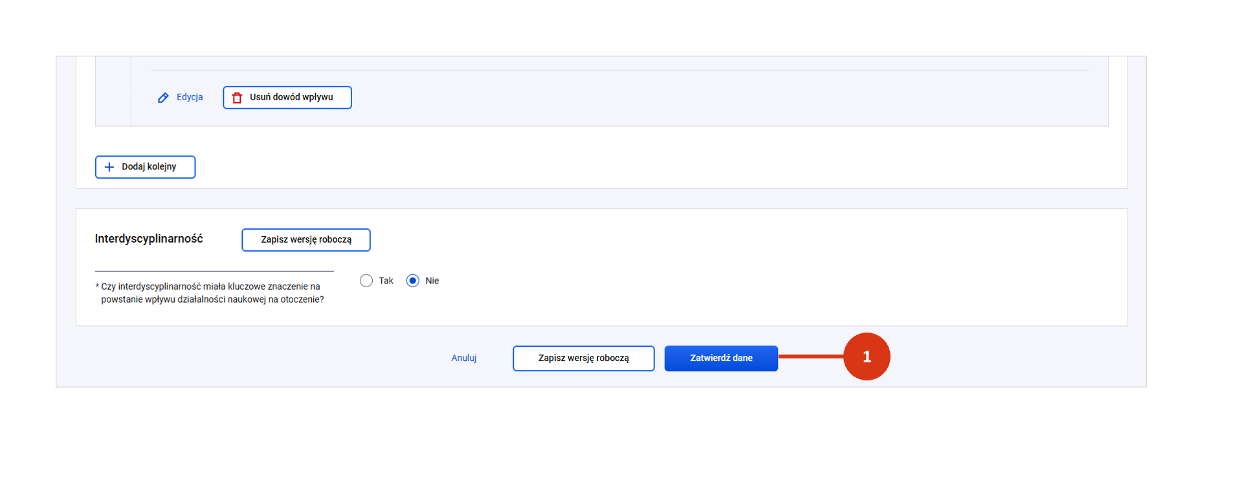Open Edycja to edit the evidence
Image resolution: width=1242 pixels, height=482 pixels.
click(189, 97)
